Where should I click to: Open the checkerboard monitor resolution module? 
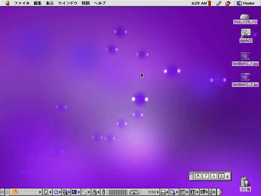(184, 192)
